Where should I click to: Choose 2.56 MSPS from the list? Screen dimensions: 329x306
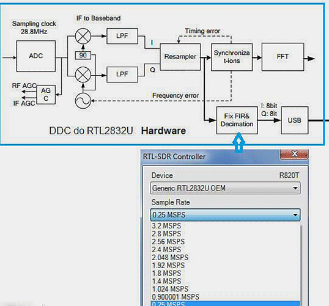[x=168, y=242]
